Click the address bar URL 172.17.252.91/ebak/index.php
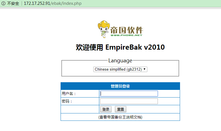 [x=53, y=3]
